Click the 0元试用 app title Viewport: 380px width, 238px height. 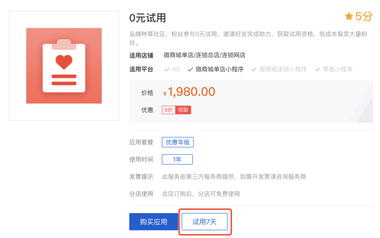tap(148, 18)
